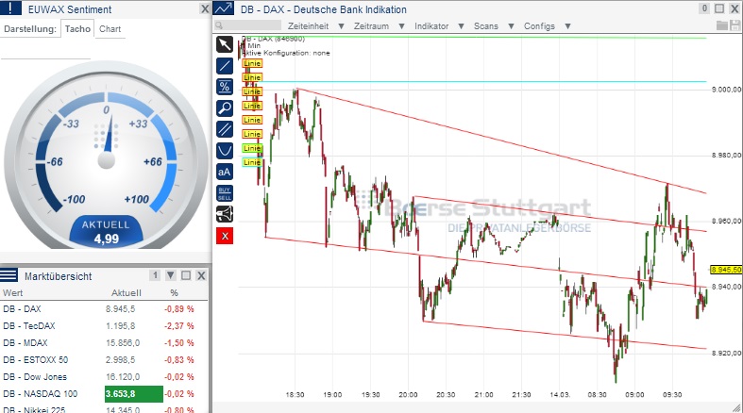Choose the percent retracement tool
Viewport: 743px width, 413px height.
coord(225,87)
